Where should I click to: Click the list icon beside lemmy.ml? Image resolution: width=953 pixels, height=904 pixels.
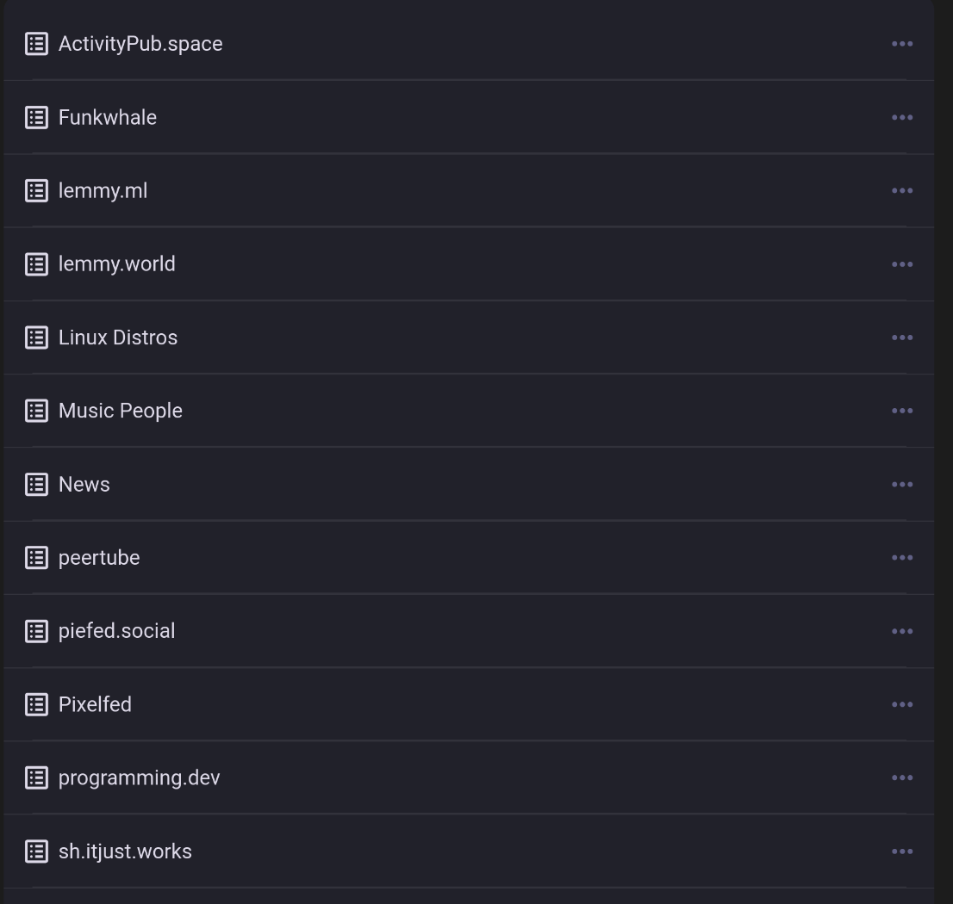coord(36,190)
